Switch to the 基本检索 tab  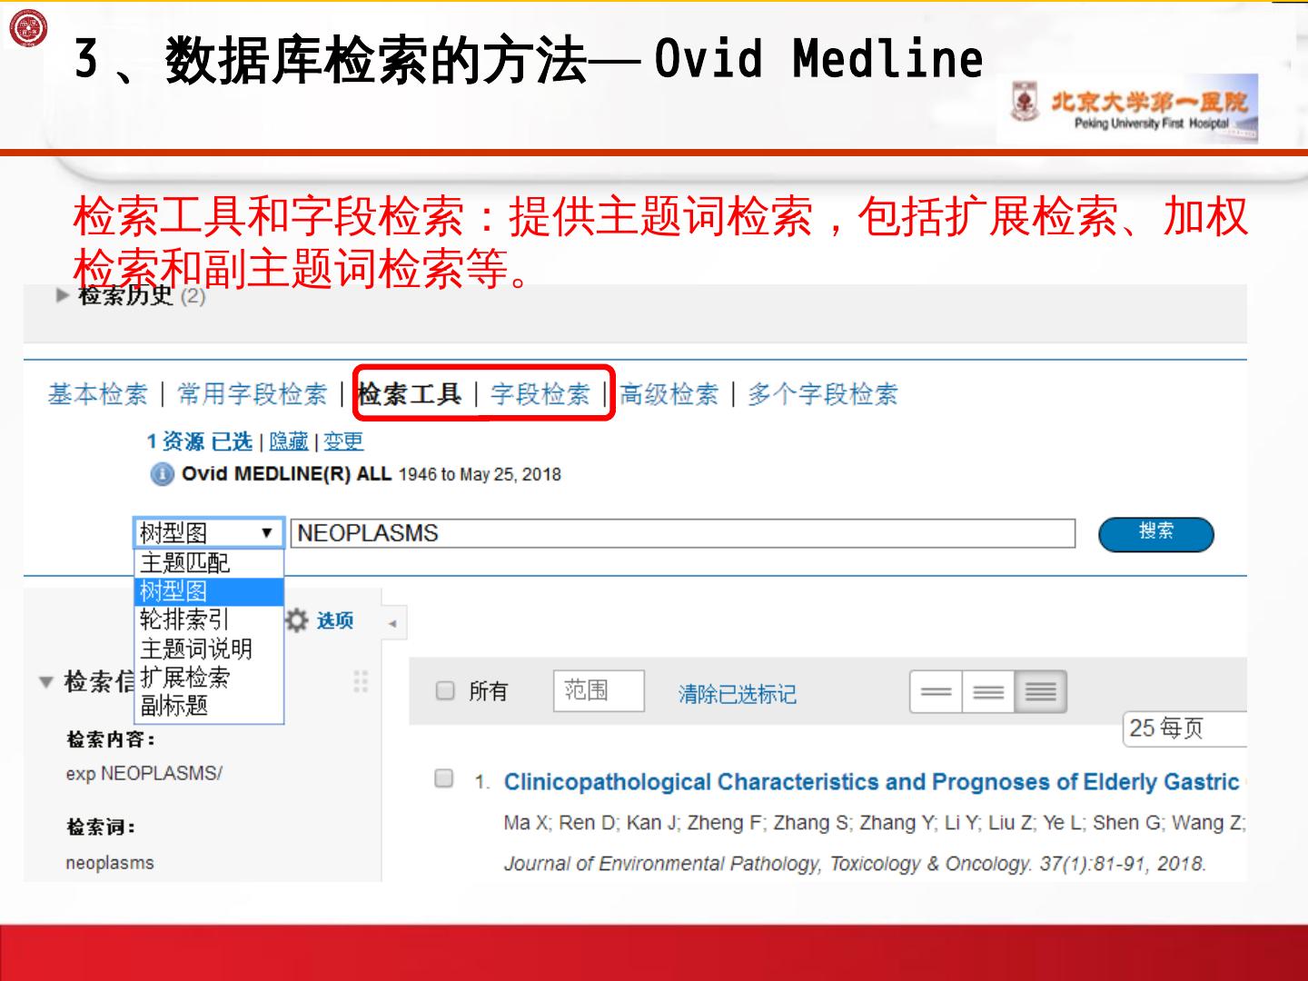click(x=98, y=394)
